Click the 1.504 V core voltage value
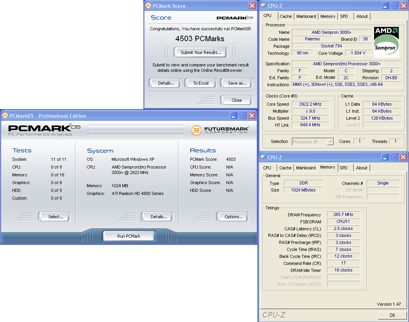 point(358,53)
